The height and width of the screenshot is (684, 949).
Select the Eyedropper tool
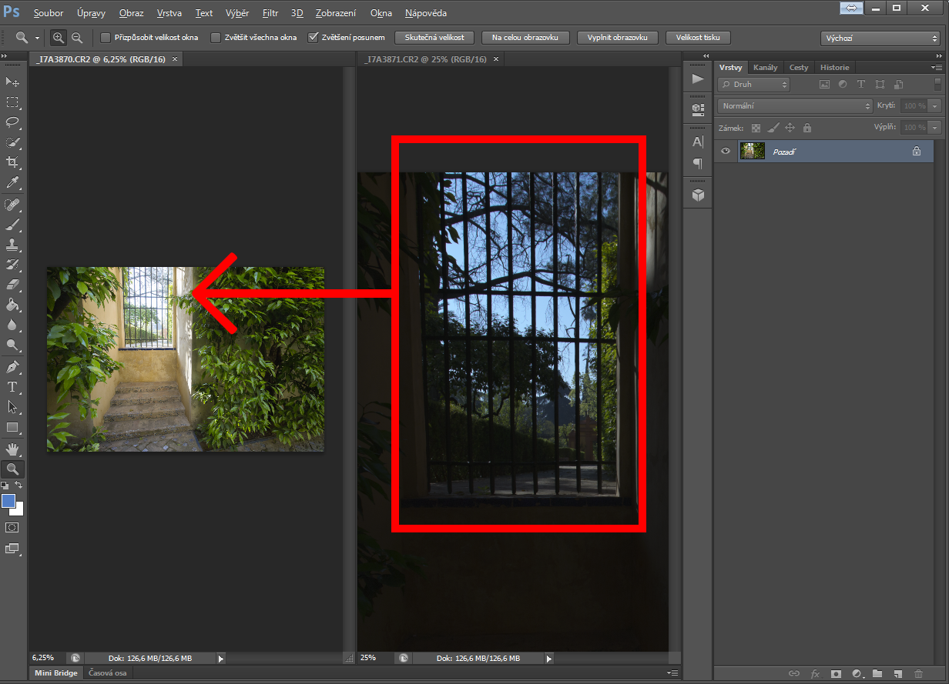[x=12, y=183]
